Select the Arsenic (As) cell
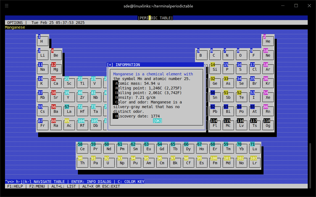The width and height of the screenshot is (316, 197). (228, 83)
